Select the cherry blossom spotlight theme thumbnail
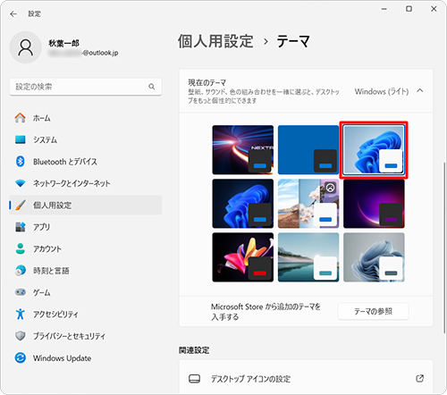This screenshot has height=395, width=447. click(308, 204)
